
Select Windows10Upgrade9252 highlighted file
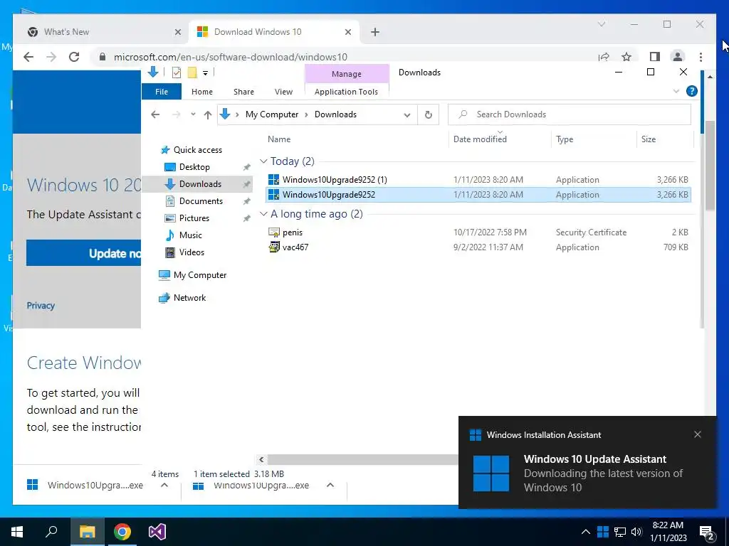[478, 195]
